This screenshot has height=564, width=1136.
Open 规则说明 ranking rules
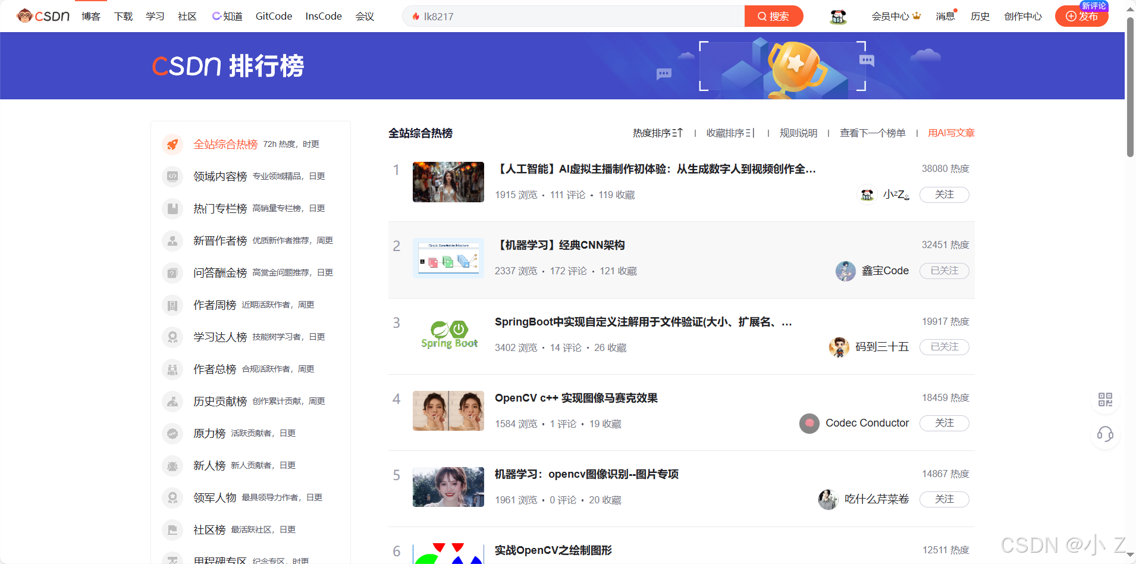(798, 133)
